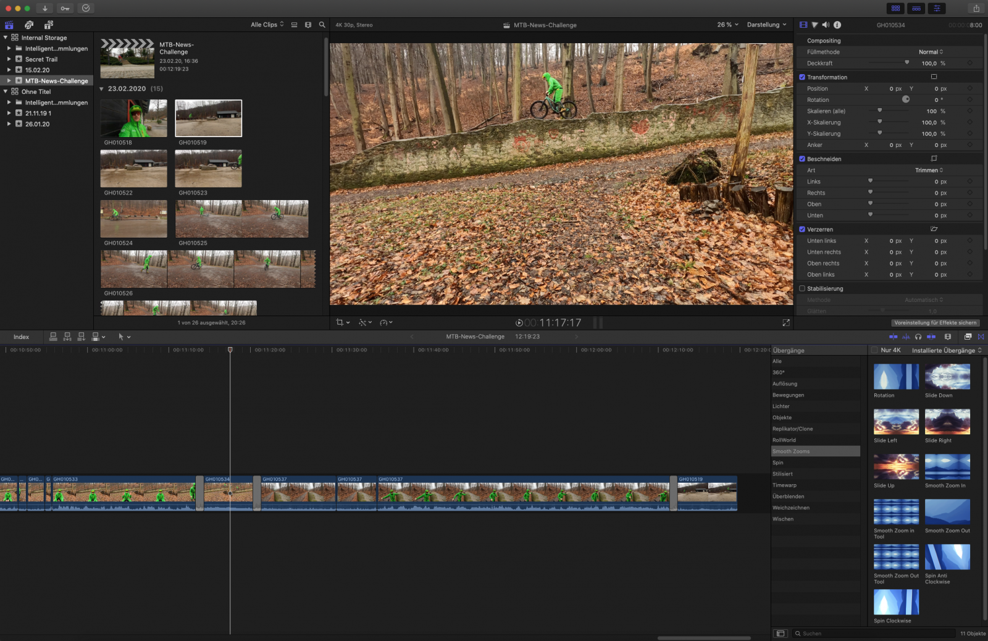Switch to the Color inspector triangle icon

814,25
